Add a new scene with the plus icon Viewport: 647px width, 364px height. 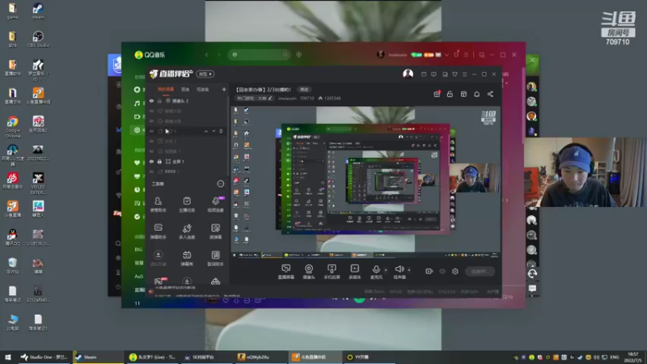click(224, 89)
